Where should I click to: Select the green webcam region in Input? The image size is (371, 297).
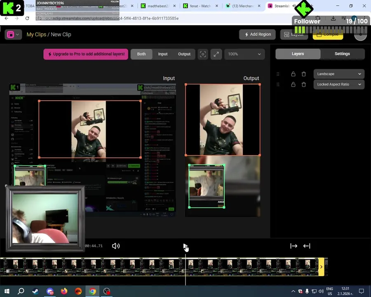pyautogui.click(x=30, y=175)
